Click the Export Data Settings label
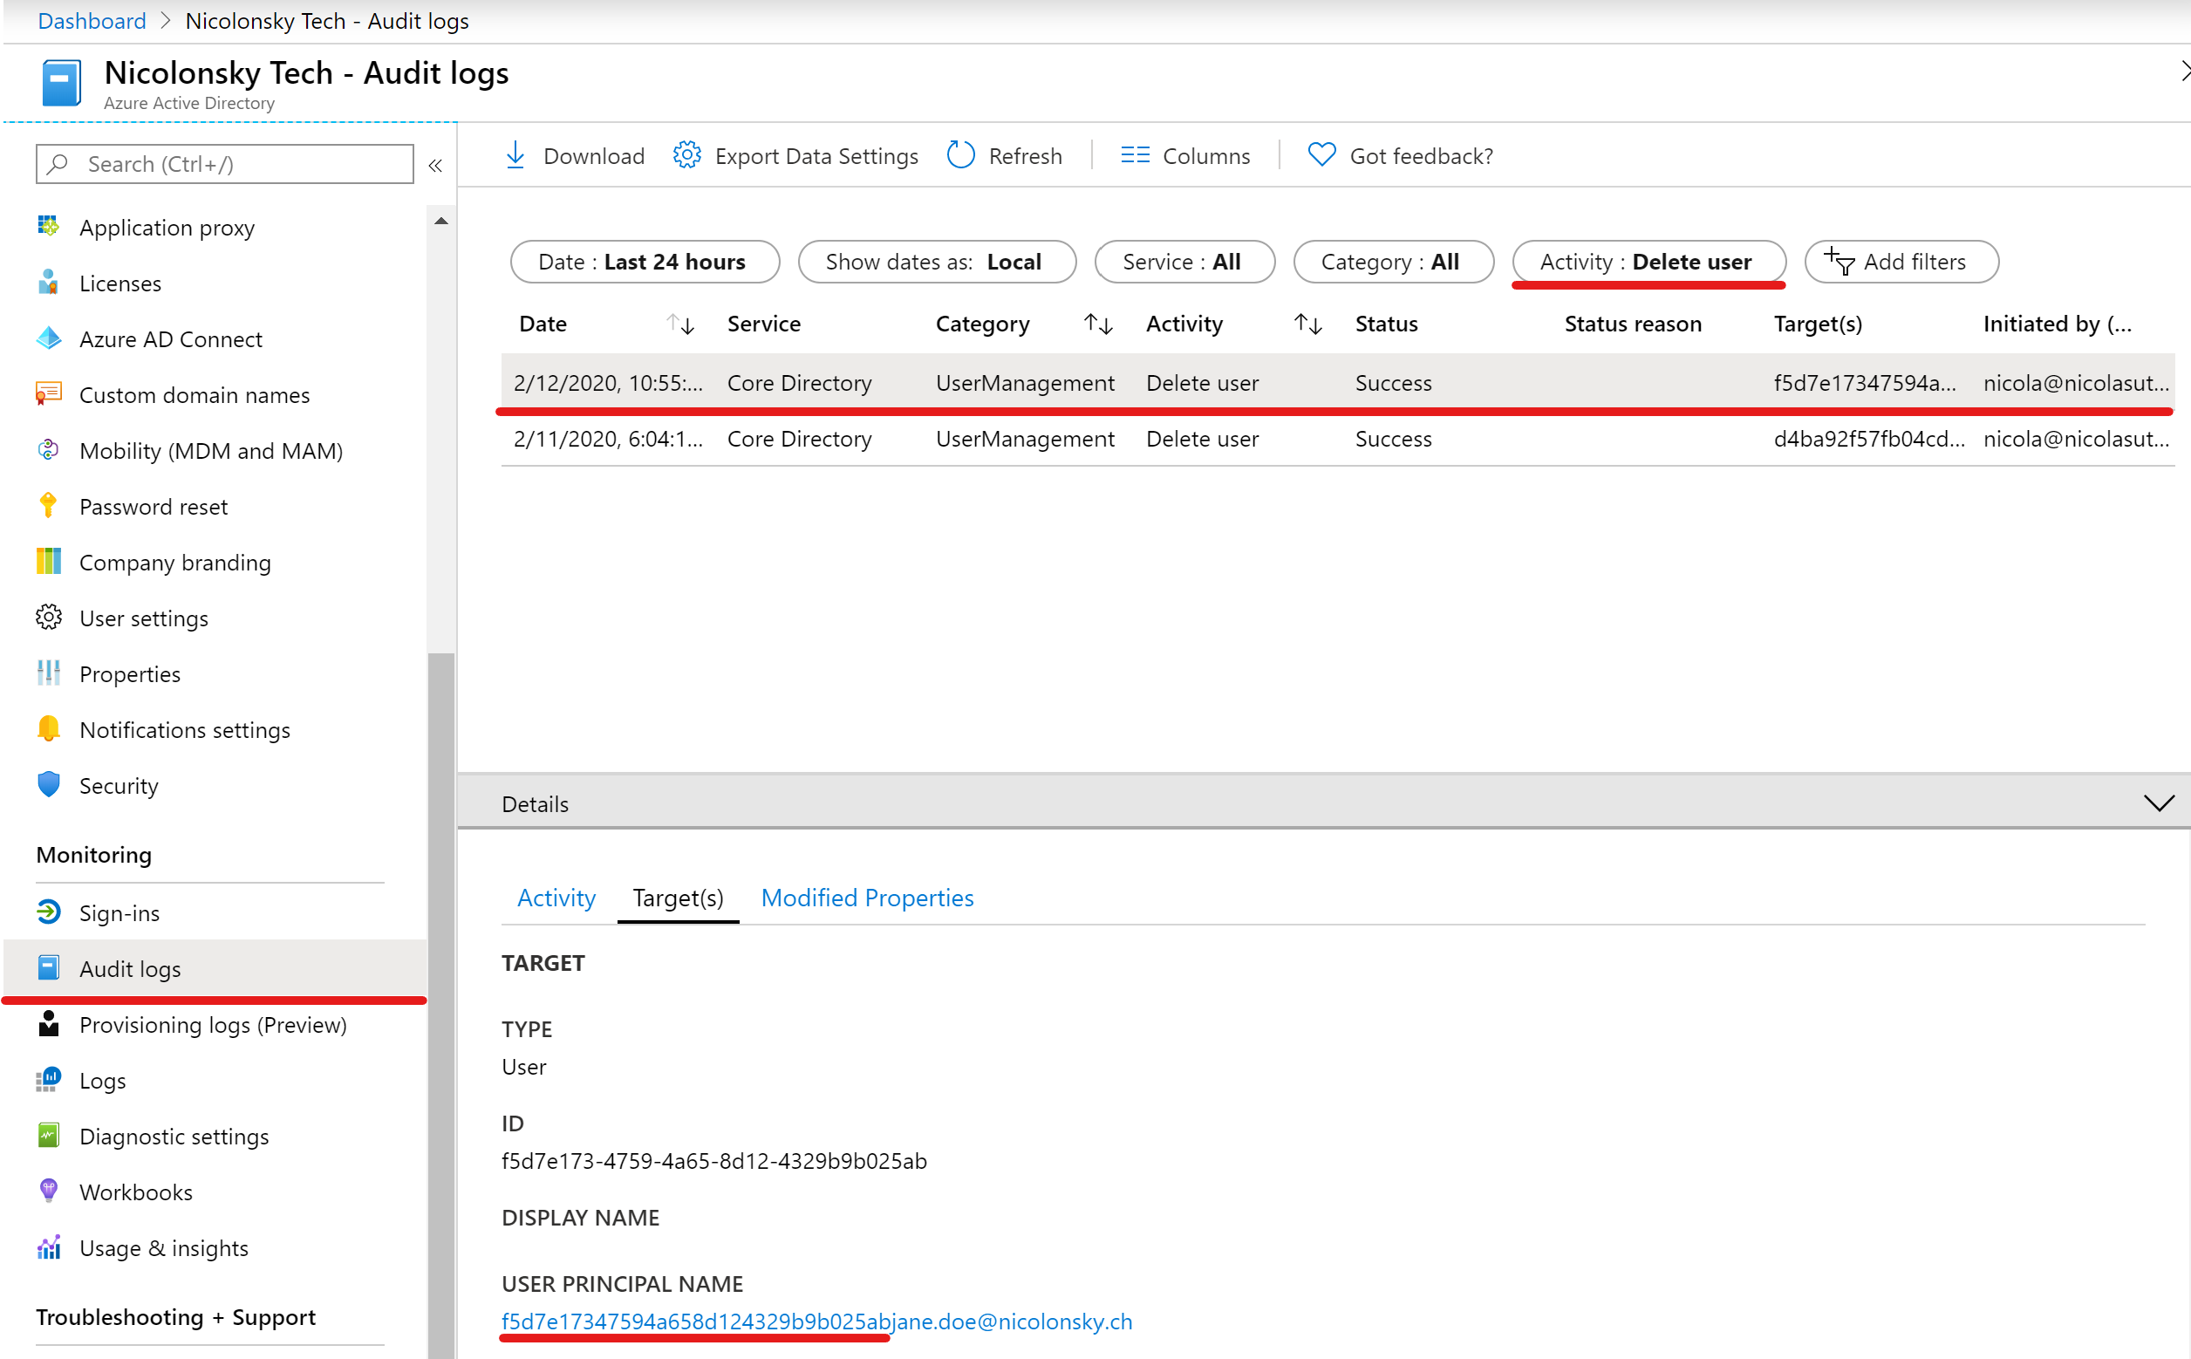This screenshot has height=1359, width=2191. click(816, 155)
